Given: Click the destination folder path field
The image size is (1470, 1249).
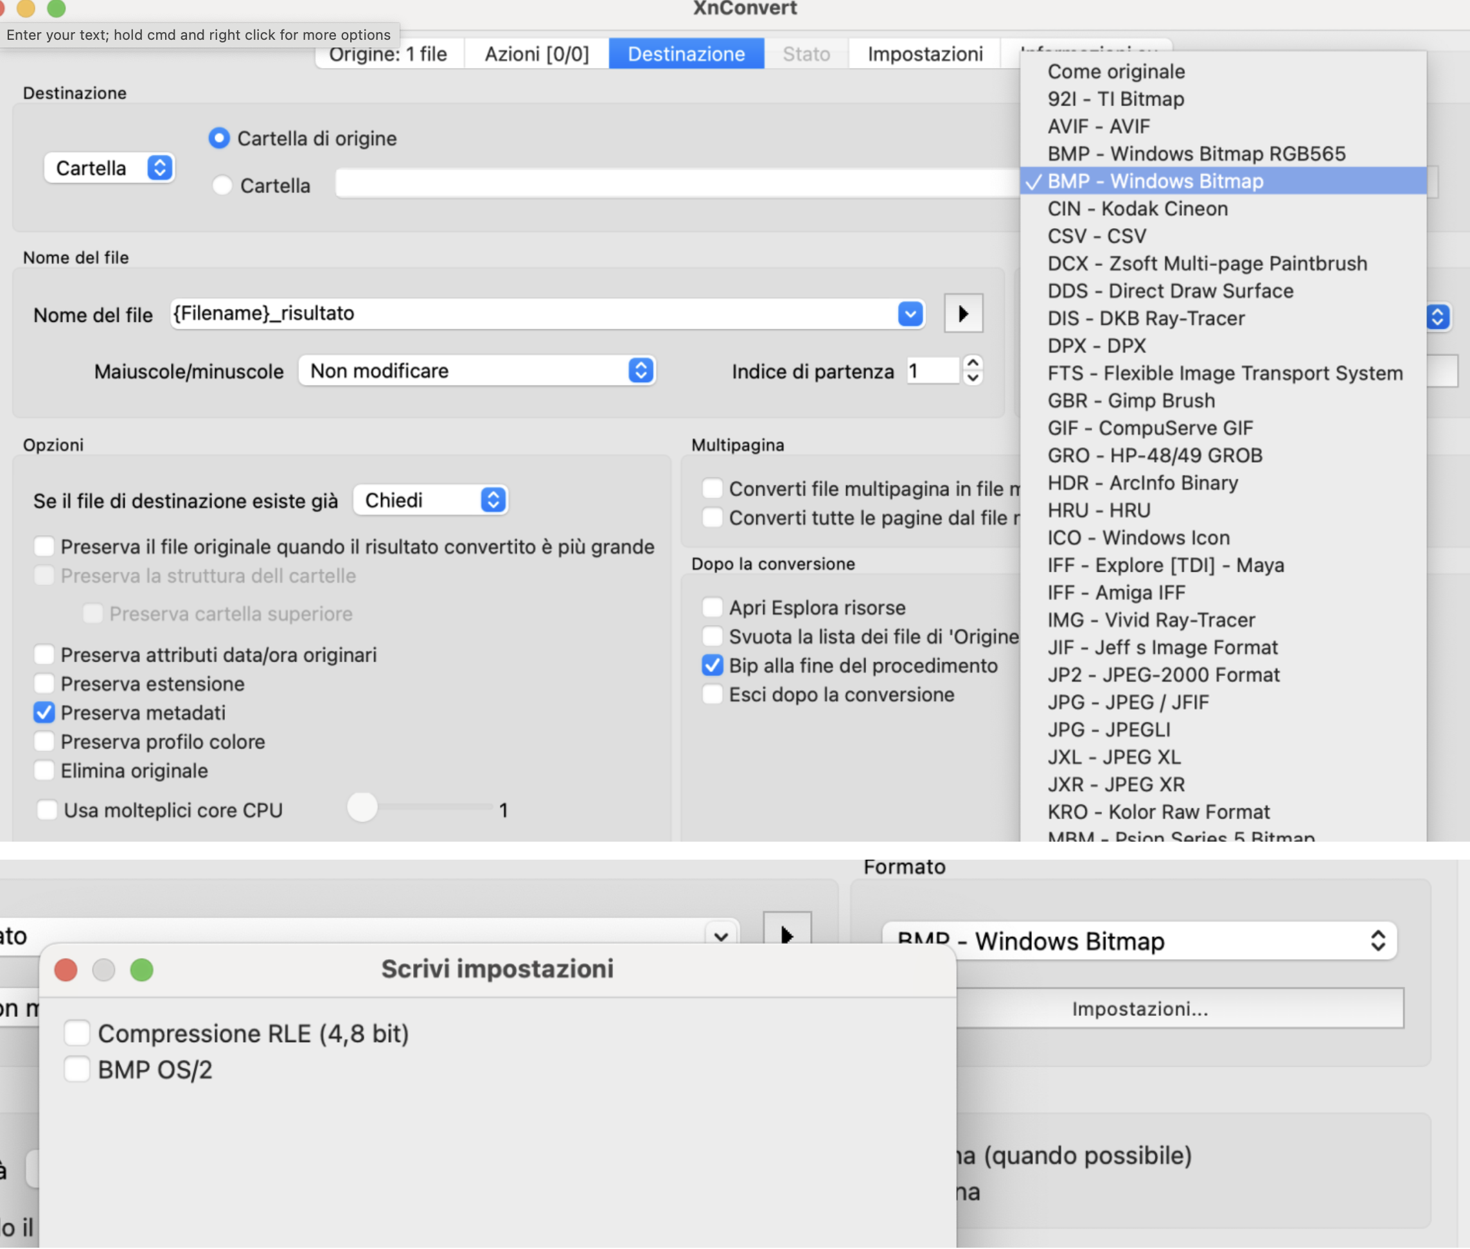Looking at the screenshot, I should (x=677, y=184).
